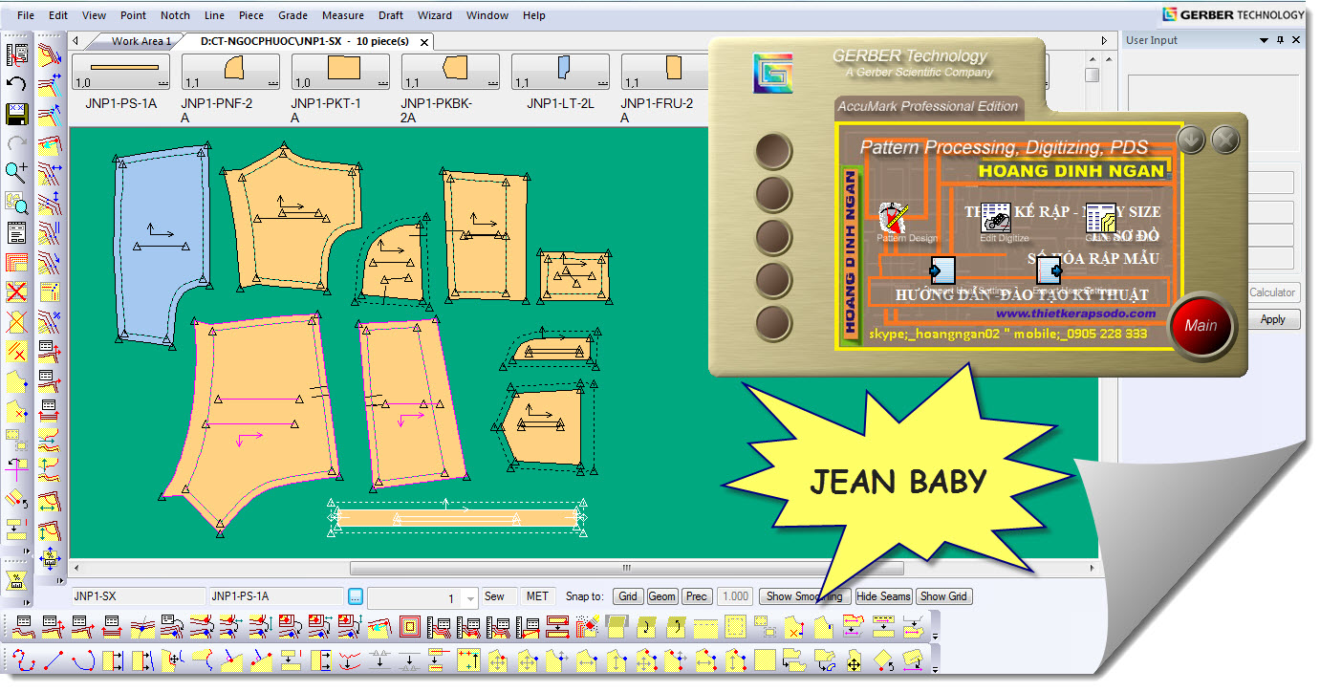Open the File menu
This screenshot has height=692, width=1320.
26,15
